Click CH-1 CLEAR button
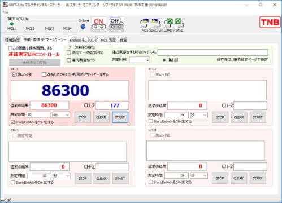The height and width of the screenshot is (203, 282). point(101,117)
